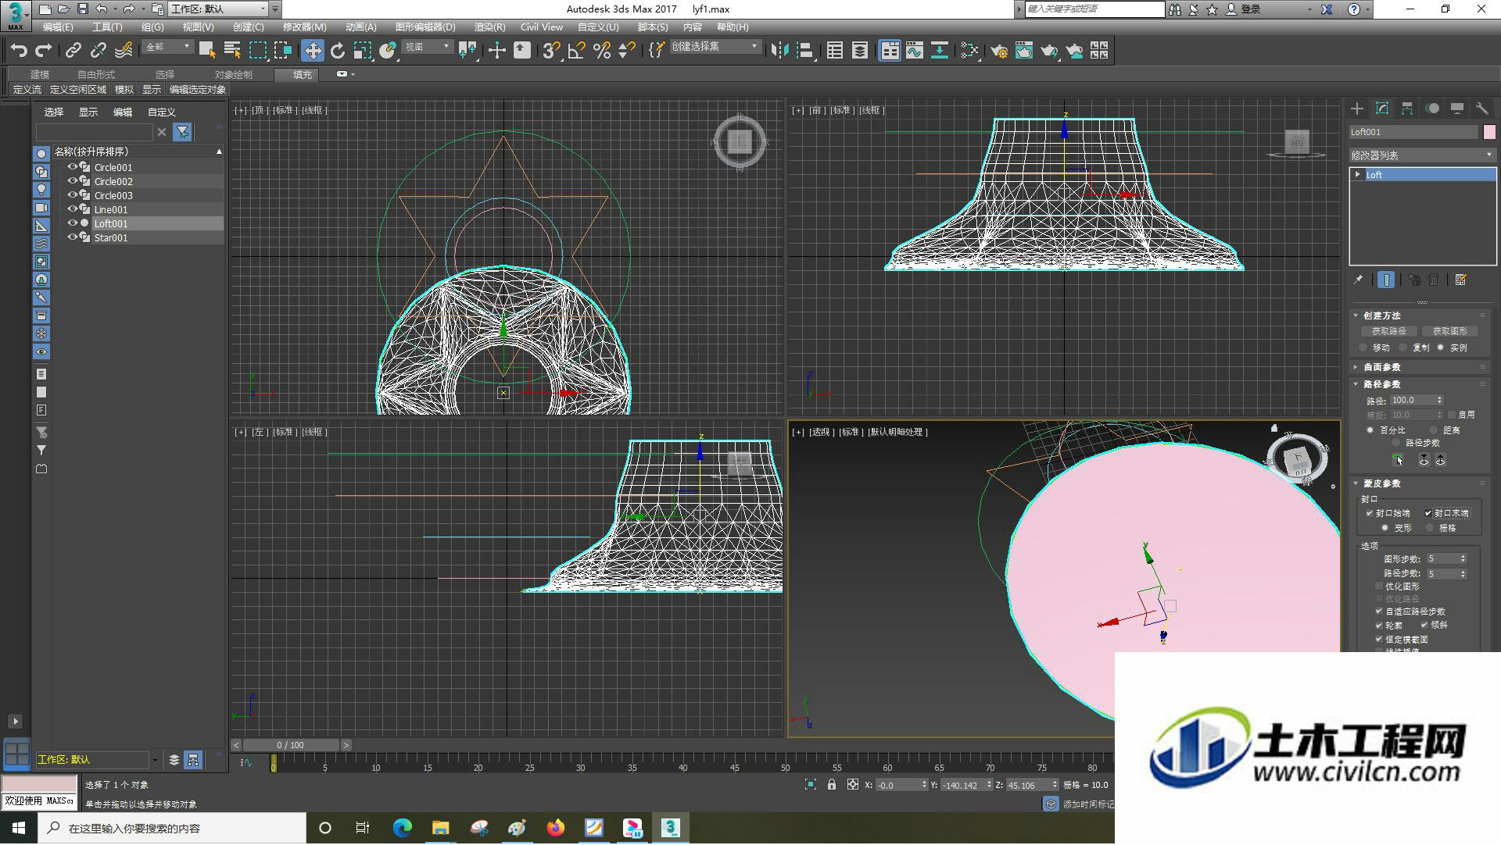Toggle 3D Snaps icon

[551, 51]
